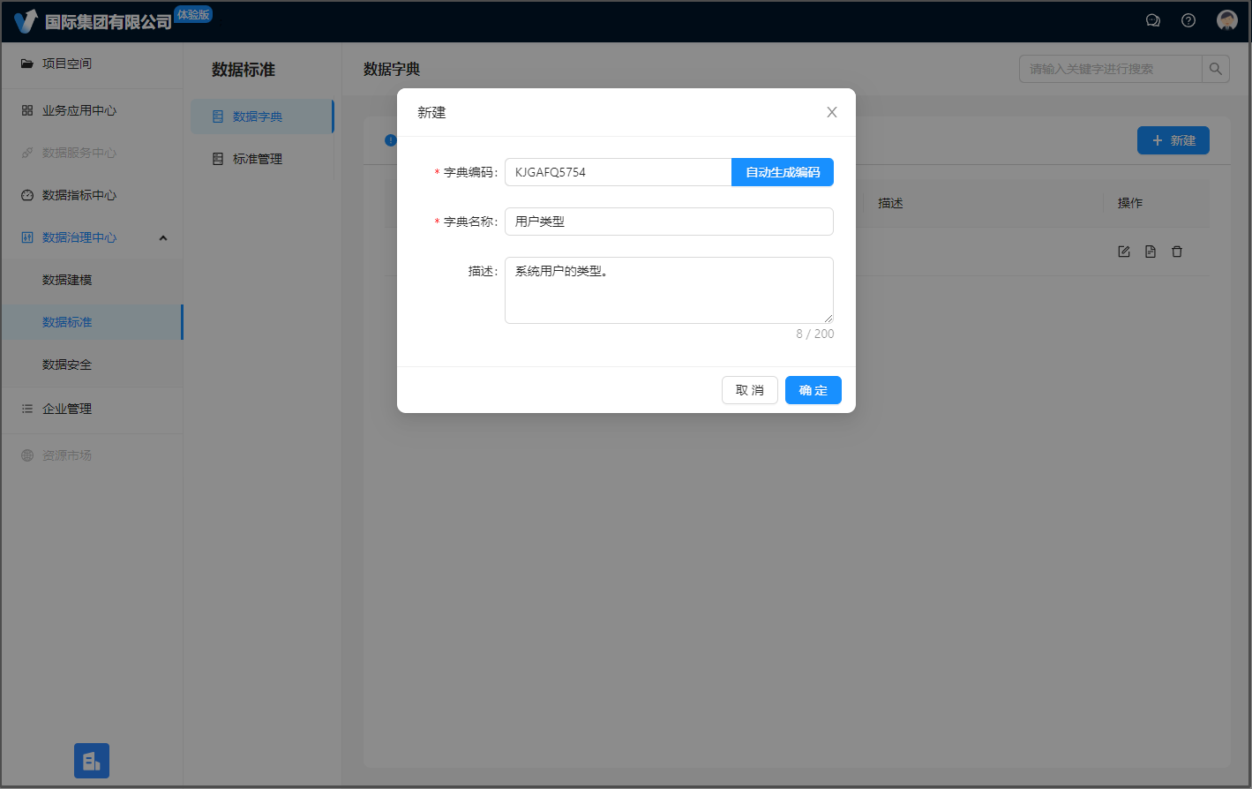Click the edit icon in table row
Screen dimensions: 1252x789
click(x=1123, y=252)
